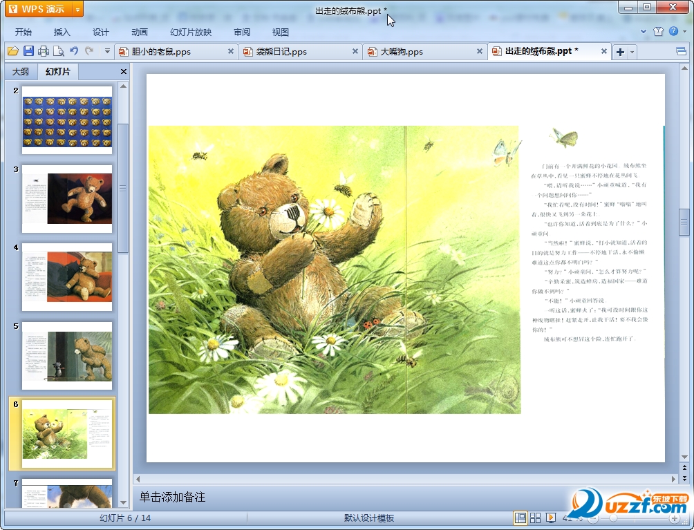Expand the quick access toolbar dropdown
Viewport: 694px width, 530px height.
[x=107, y=51]
